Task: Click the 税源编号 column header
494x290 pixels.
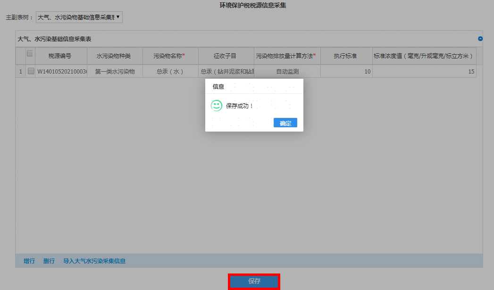Action: [x=61, y=56]
